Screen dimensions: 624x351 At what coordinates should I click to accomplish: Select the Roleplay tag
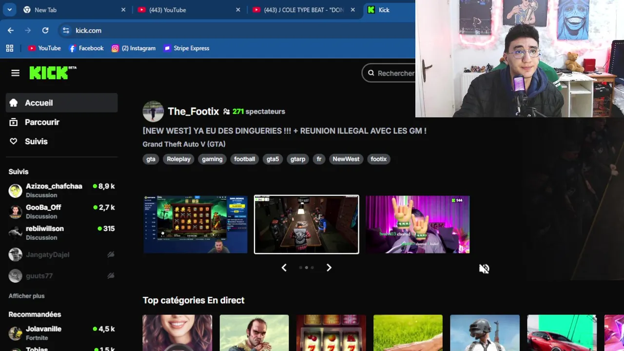pyautogui.click(x=178, y=159)
